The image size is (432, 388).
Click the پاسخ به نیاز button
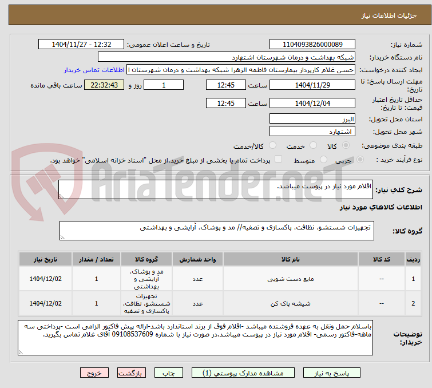tap(332, 373)
